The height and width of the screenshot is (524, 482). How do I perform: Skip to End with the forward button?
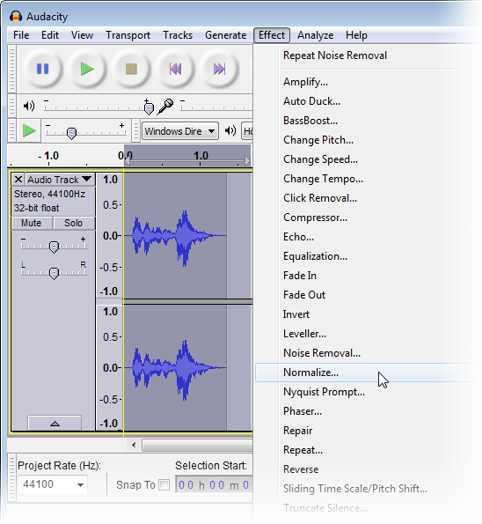(219, 70)
